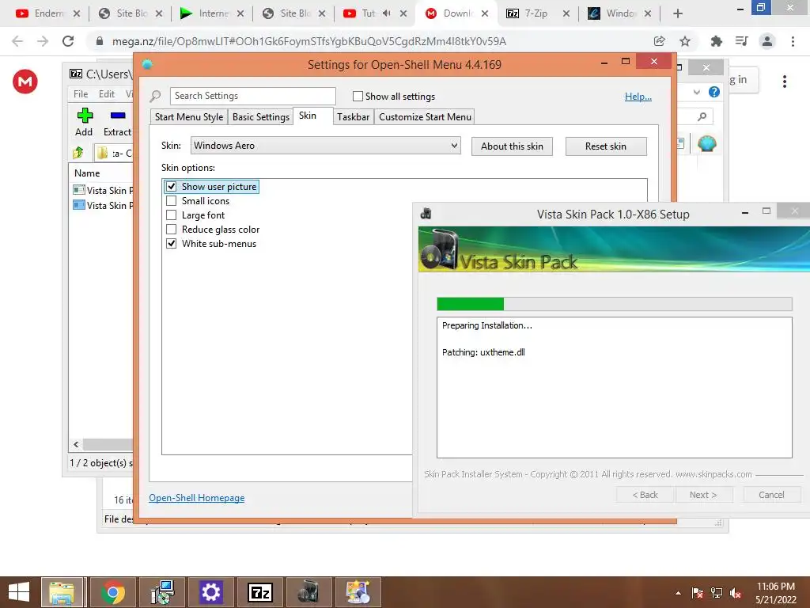Enable Large font option
Viewport: 810px width, 608px height.
pyautogui.click(x=172, y=215)
